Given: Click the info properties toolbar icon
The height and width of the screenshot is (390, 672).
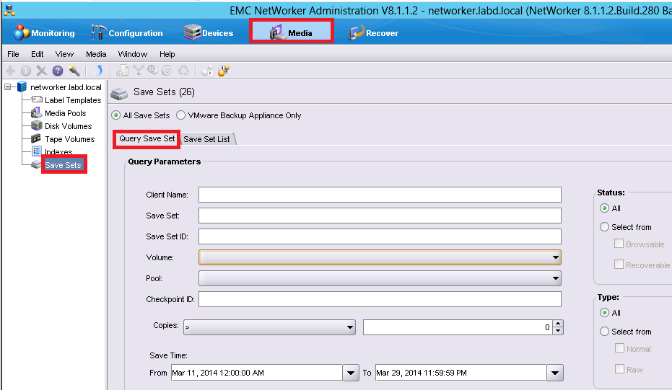Looking at the screenshot, I should coord(26,71).
